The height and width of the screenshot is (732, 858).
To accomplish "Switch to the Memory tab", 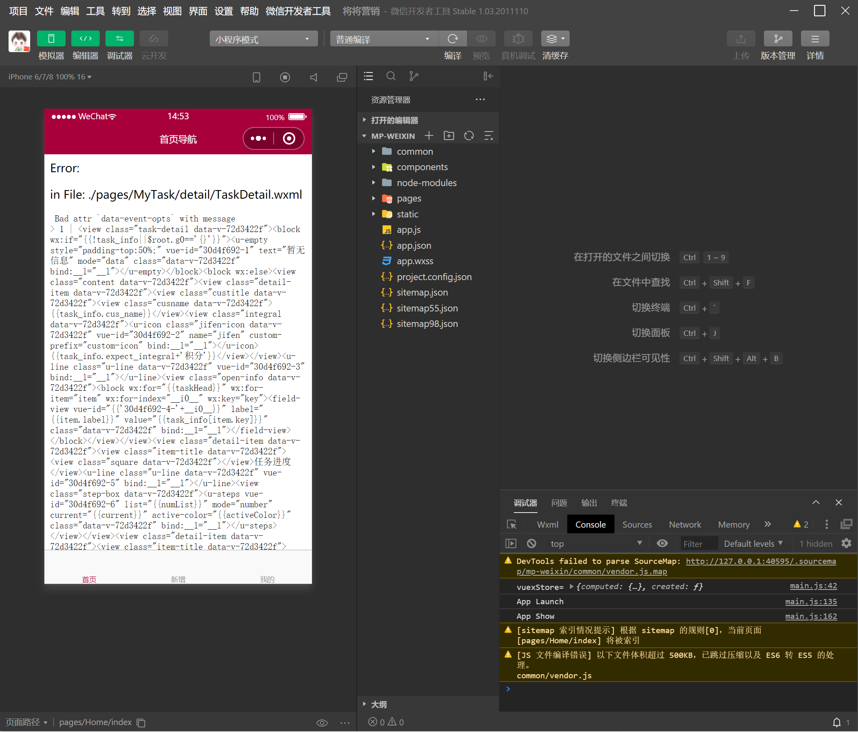I will point(734,524).
